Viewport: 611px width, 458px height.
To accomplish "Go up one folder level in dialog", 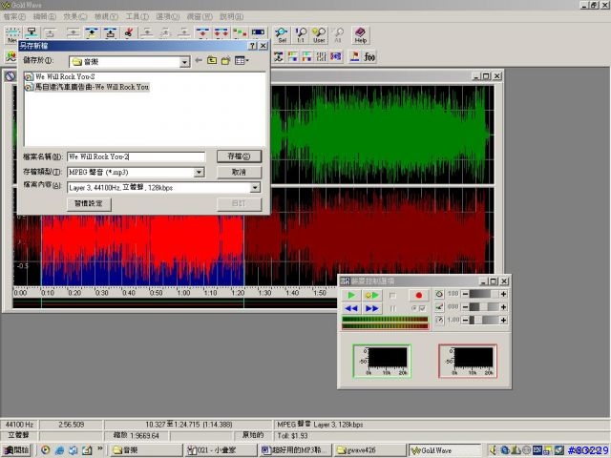I will tap(212, 61).
